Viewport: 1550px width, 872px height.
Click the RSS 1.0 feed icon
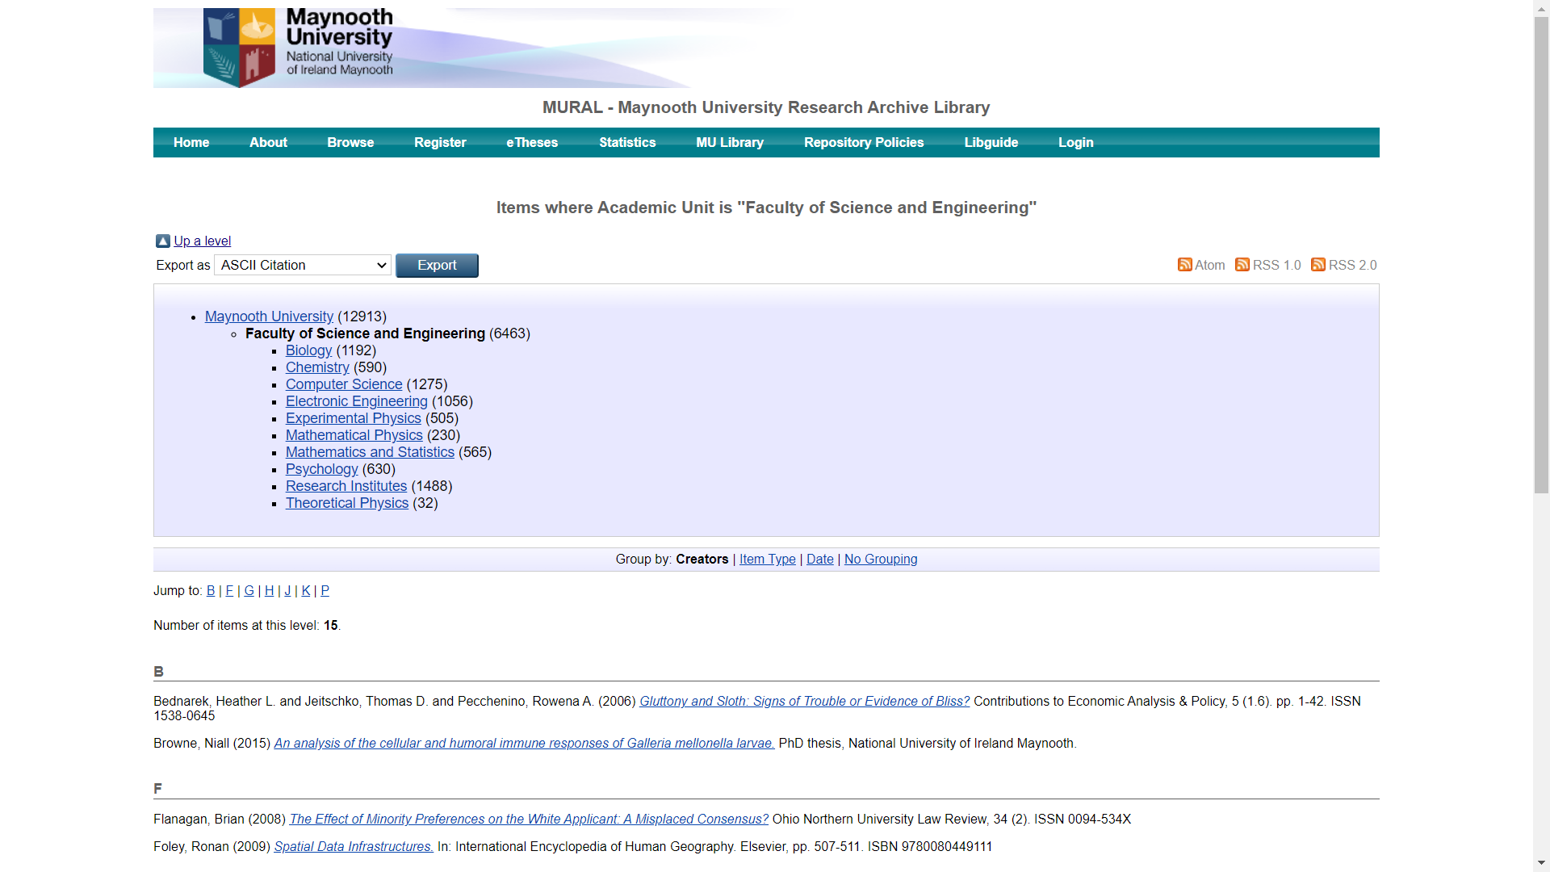point(1242,265)
